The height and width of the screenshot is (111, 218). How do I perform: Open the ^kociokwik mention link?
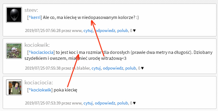(x=40, y=90)
